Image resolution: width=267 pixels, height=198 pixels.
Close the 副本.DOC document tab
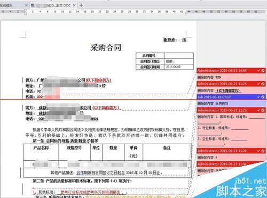[x=74, y=5]
